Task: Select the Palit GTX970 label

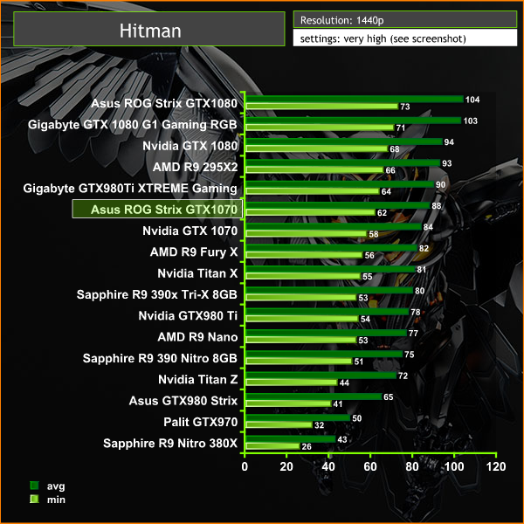Action: (201, 422)
